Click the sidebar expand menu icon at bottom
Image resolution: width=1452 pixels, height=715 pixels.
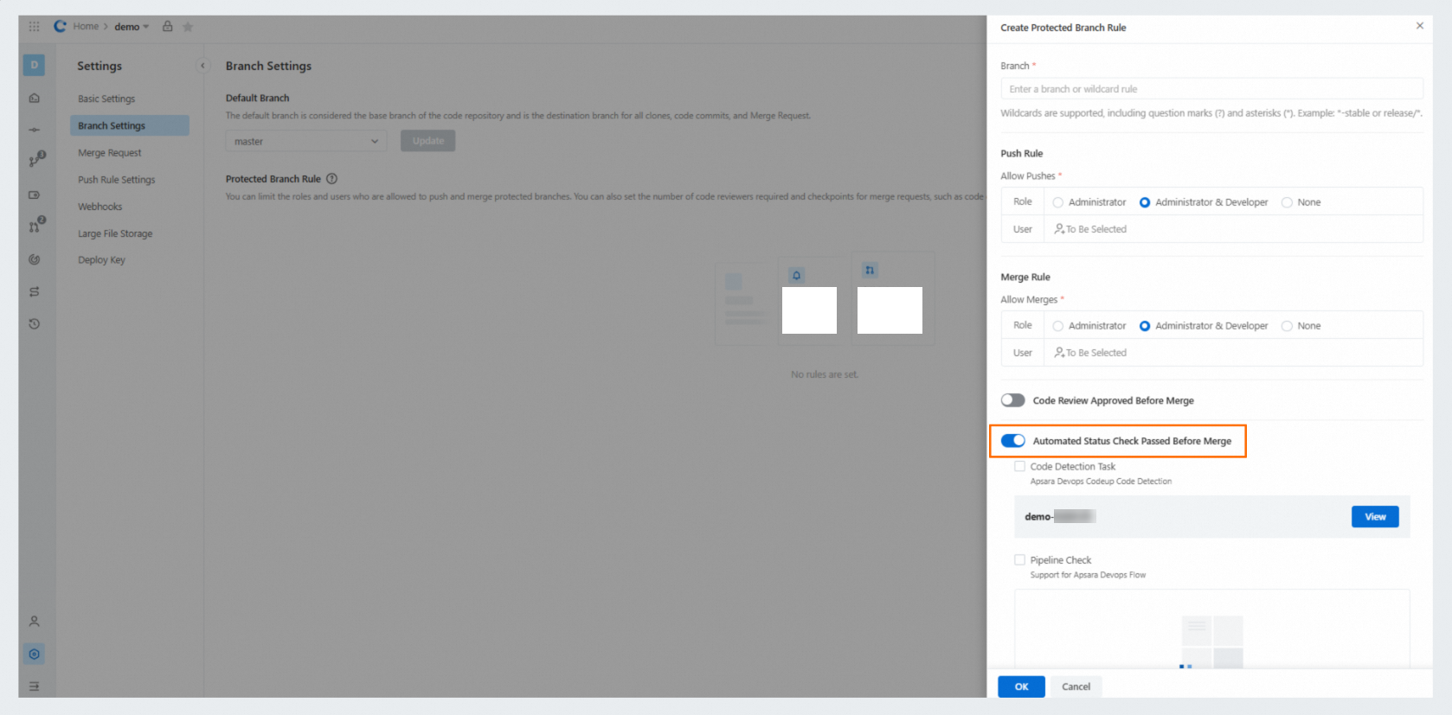point(35,686)
